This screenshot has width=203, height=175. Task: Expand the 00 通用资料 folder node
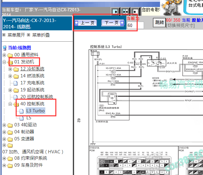(x=4, y=55)
